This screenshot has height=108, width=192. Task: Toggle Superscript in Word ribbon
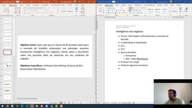tap(121, 10)
